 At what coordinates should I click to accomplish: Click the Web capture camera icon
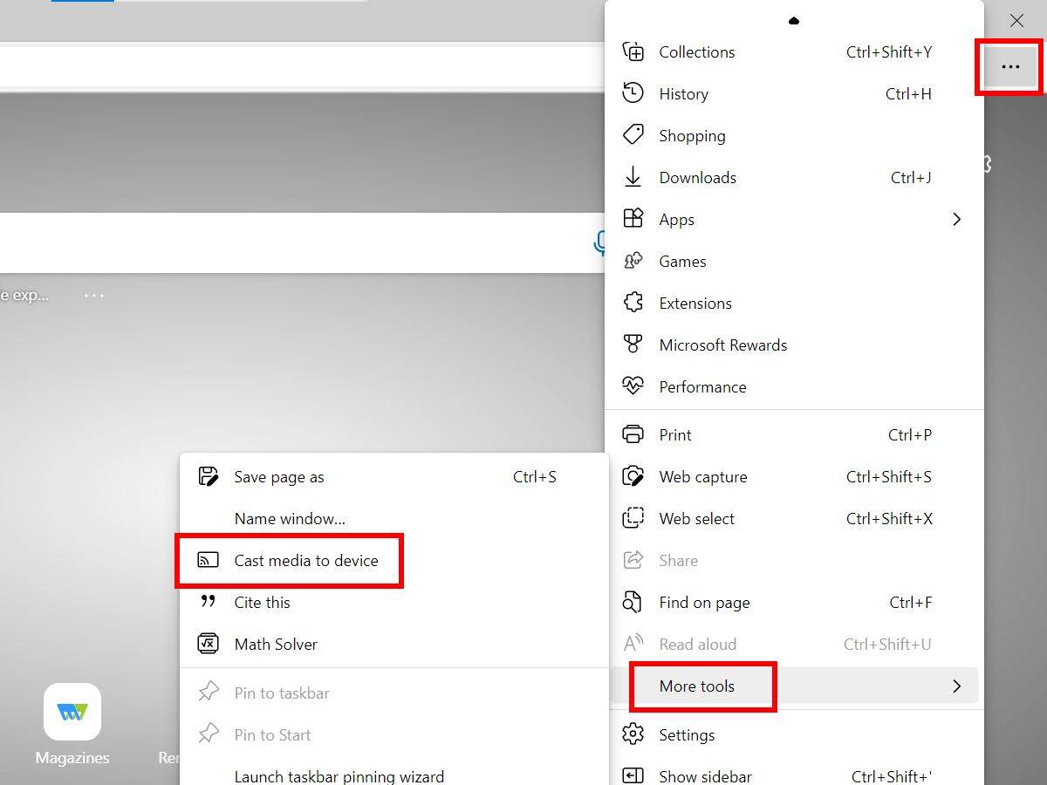click(x=633, y=476)
